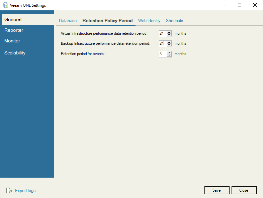
Task: Increase Backup Infrastructure retention months
Action: tap(169, 42)
